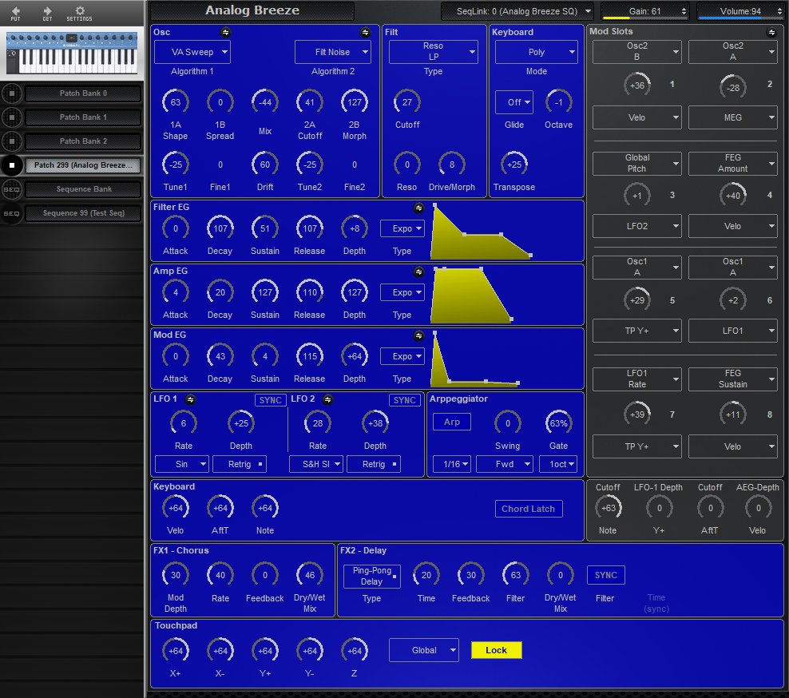
Task: Click the GET arrow icon
Action: click(47, 13)
